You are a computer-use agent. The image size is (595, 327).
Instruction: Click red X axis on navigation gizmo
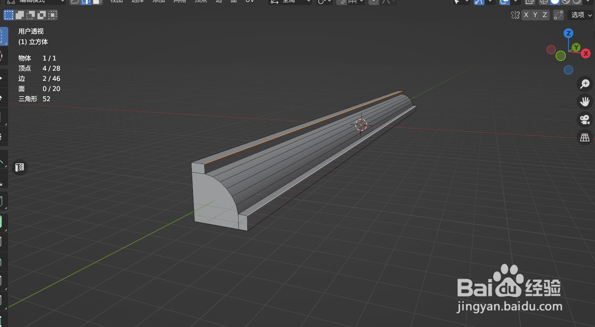coord(586,54)
